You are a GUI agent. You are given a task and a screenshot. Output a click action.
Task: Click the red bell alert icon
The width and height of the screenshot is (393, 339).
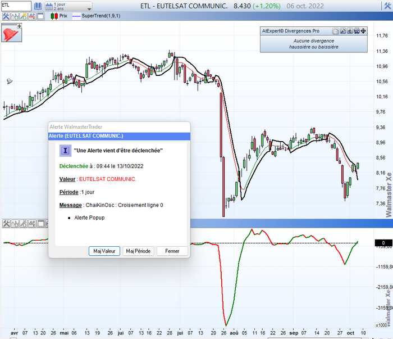point(10,34)
